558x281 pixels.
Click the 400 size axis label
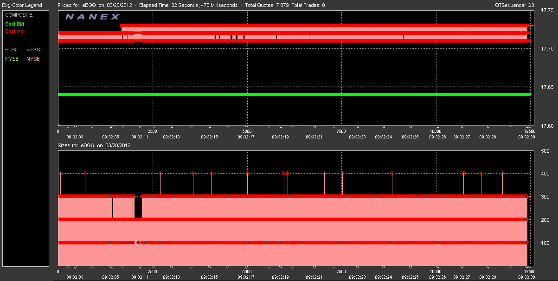point(545,174)
